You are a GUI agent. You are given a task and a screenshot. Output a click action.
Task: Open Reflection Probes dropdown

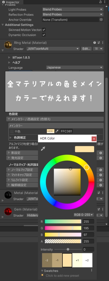pyautogui.click(x=73, y=15)
